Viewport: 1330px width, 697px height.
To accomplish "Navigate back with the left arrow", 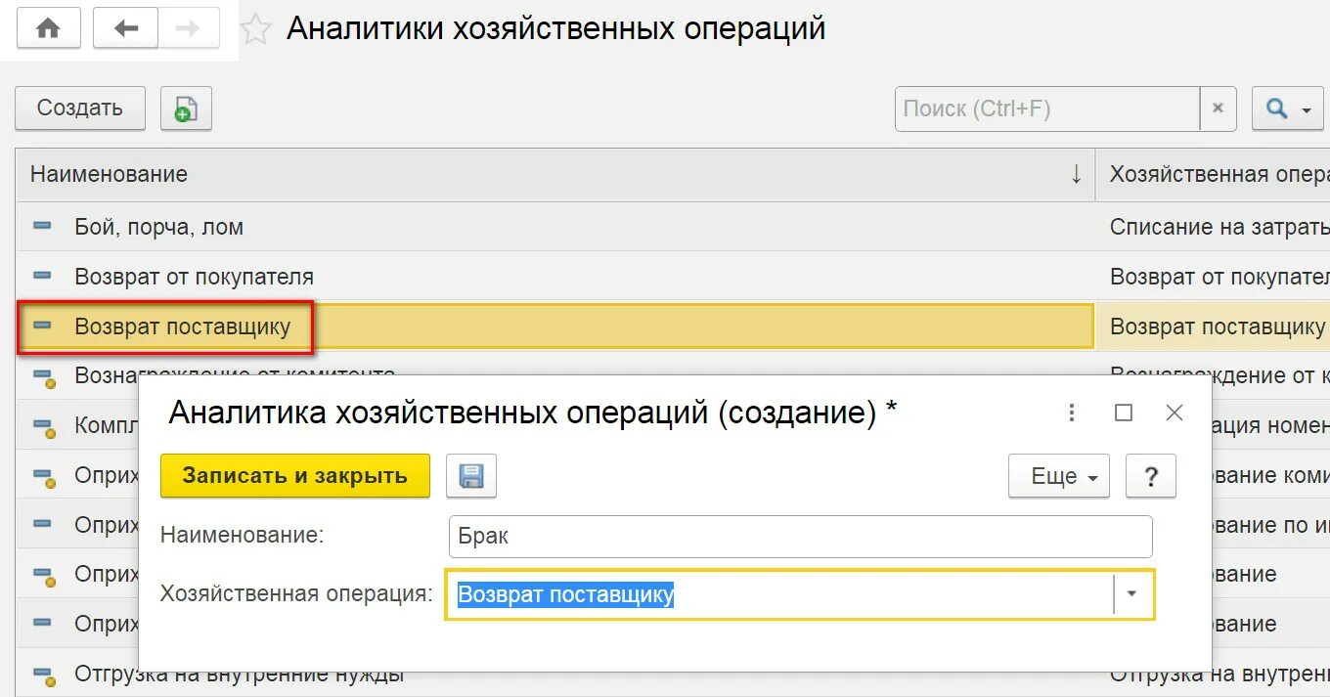I will [125, 28].
